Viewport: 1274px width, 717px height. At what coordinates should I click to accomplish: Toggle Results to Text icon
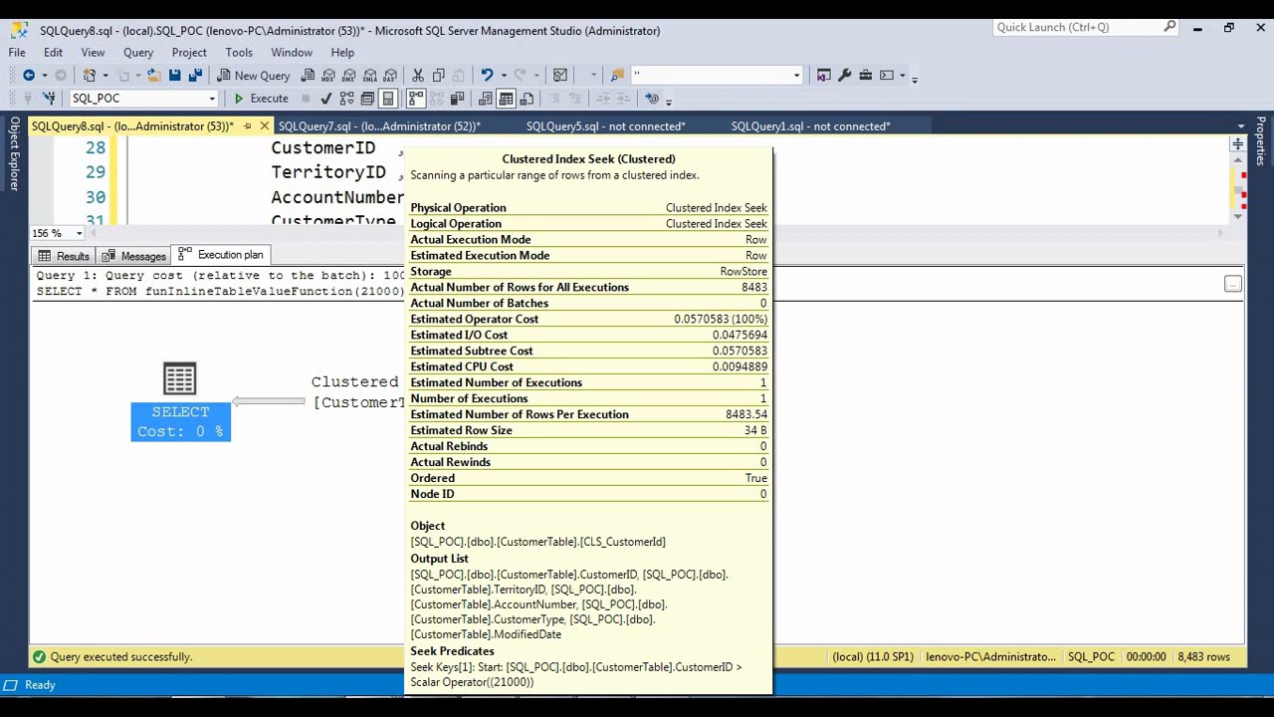[485, 98]
